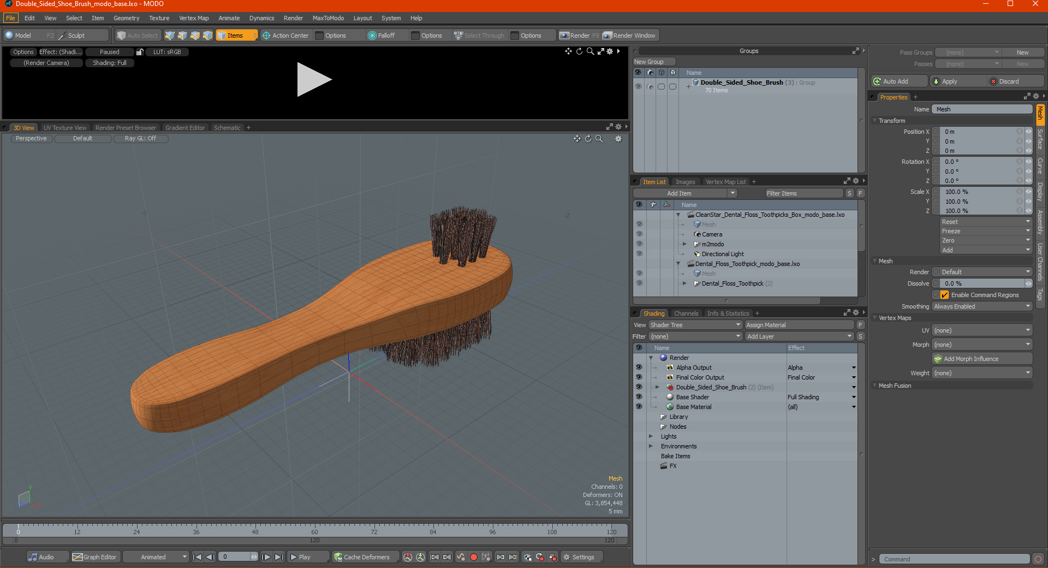Viewport: 1048px width, 568px height.
Task: Toggle visibility of Dental_Floss_Toothpick (2) item
Action: 639,283
